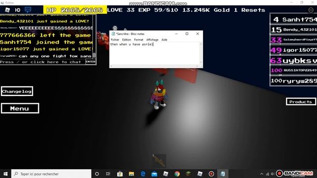Select player ryryw289 in the leaderboard
Image resolution: width=317 pixels, height=178 pixels.
(294, 81)
